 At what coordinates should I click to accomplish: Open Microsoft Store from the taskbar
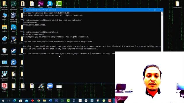[21, 100]
